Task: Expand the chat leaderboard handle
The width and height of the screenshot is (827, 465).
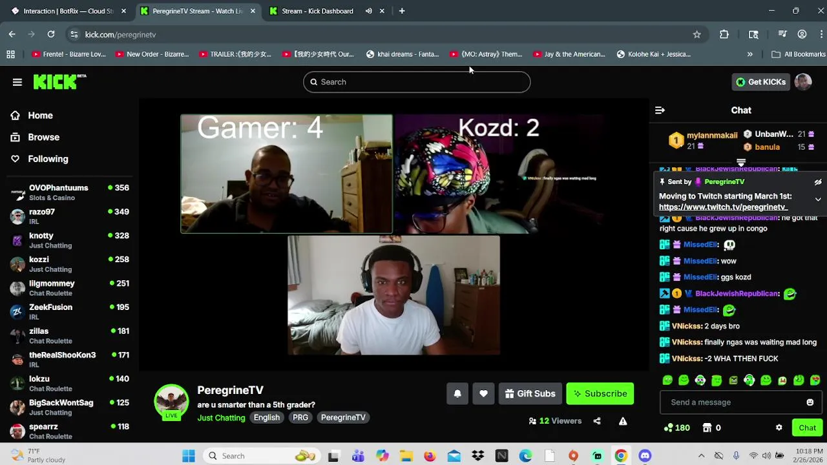Action: coord(741,163)
